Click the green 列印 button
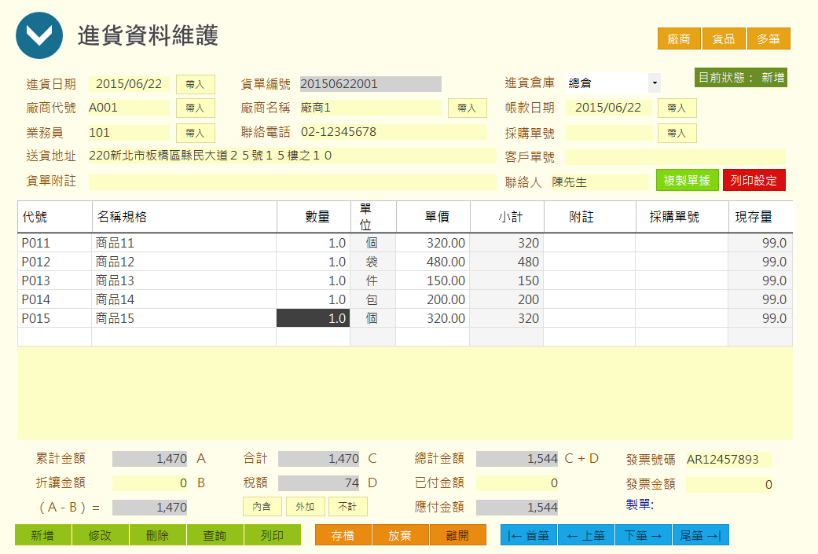This screenshot has height=554, width=818. (273, 535)
